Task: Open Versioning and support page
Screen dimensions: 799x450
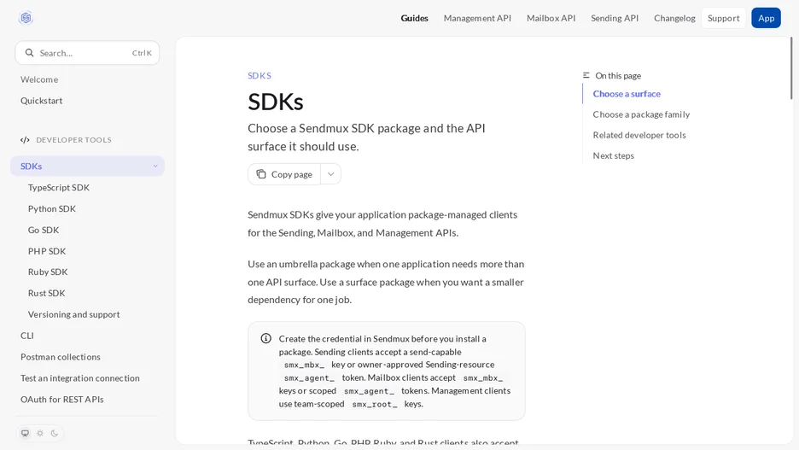Action: click(74, 314)
